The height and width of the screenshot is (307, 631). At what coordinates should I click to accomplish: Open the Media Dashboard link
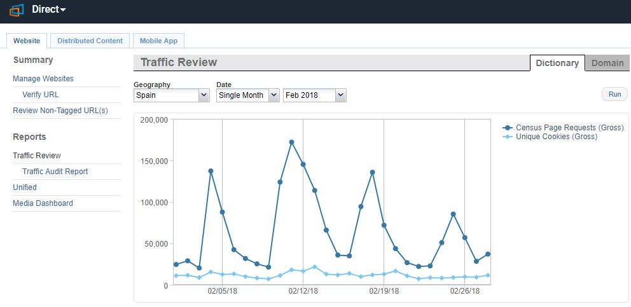pos(43,203)
